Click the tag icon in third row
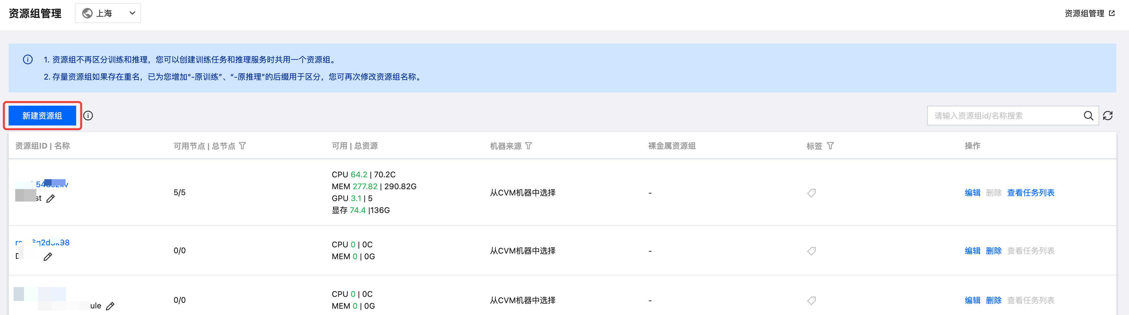Screen dimensions: 1129x315 point(812,300)
